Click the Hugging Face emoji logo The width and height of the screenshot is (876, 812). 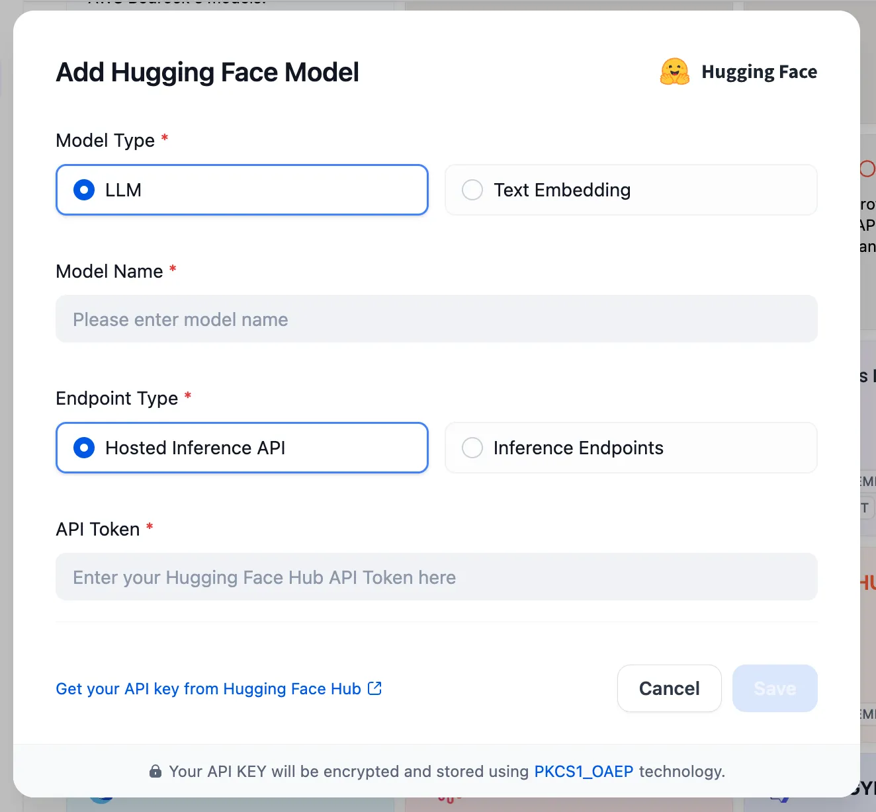pos(674,72)
